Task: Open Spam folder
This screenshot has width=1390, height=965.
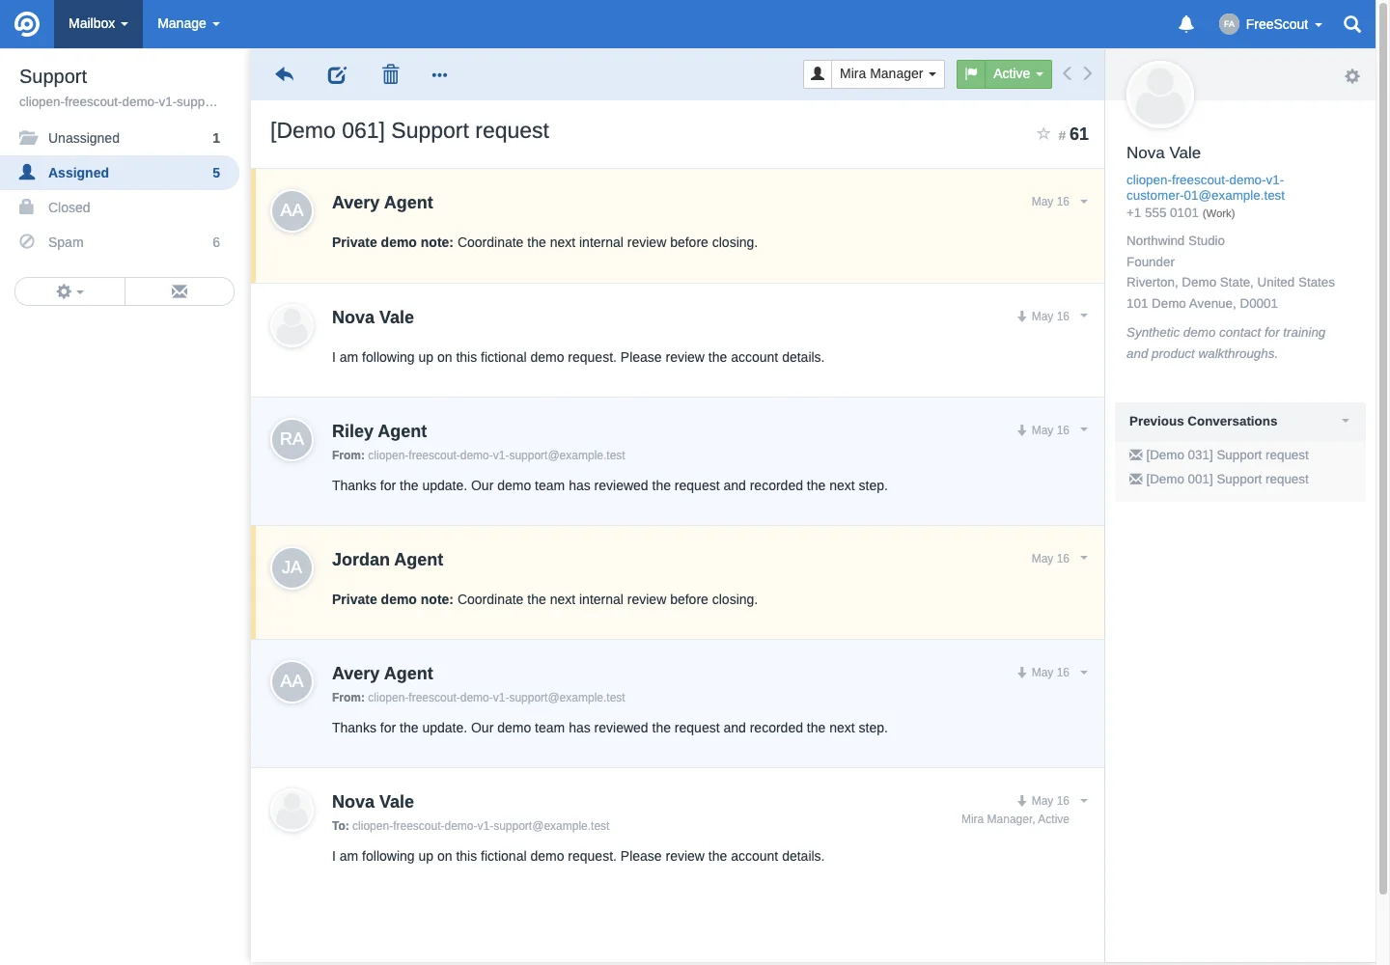Action: coord(120,242)
